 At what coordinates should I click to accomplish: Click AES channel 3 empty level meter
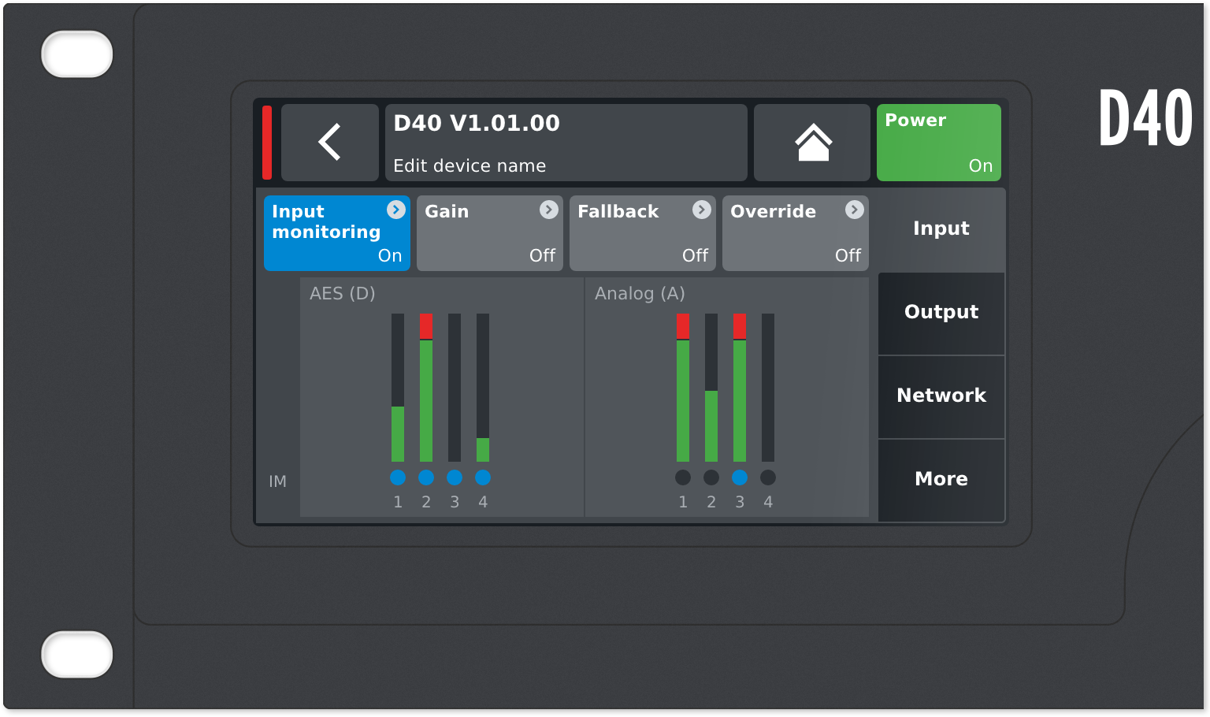455,388
